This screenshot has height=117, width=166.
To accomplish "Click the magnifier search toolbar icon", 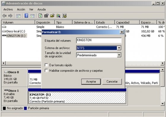I will click(x=58, y=16).
